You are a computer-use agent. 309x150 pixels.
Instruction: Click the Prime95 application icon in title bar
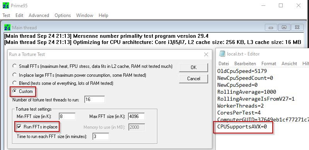pyautogui.click(x=5, y=5)
